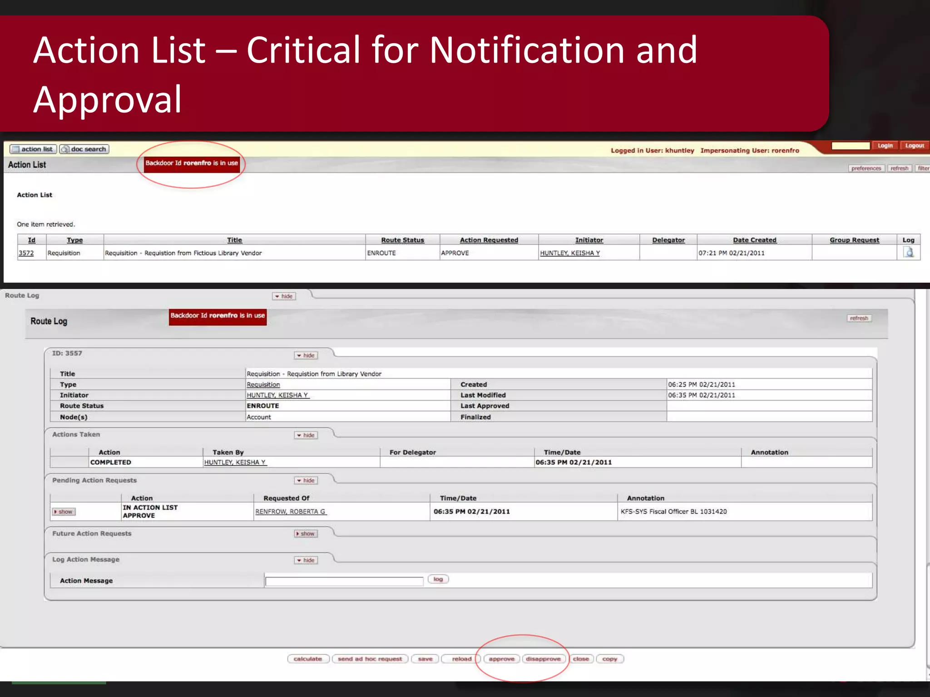The height and width of the screenshot is (697, 930).
Task: Sort the list by Route Status column
Action: pyautogui.click(x=402, y=240)
